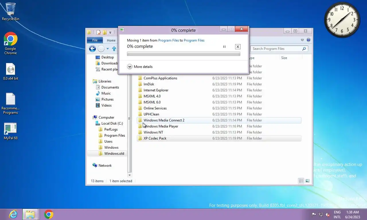Select the MSXML 6.0 folder
Screen dimensions: 367x220
(219, 102)
